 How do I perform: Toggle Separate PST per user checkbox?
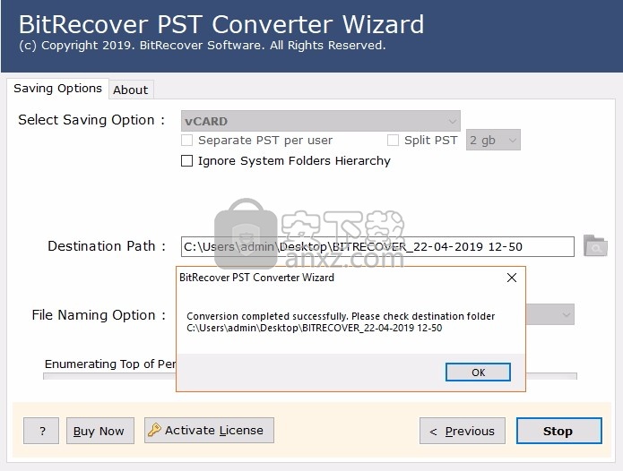[186, 140]
